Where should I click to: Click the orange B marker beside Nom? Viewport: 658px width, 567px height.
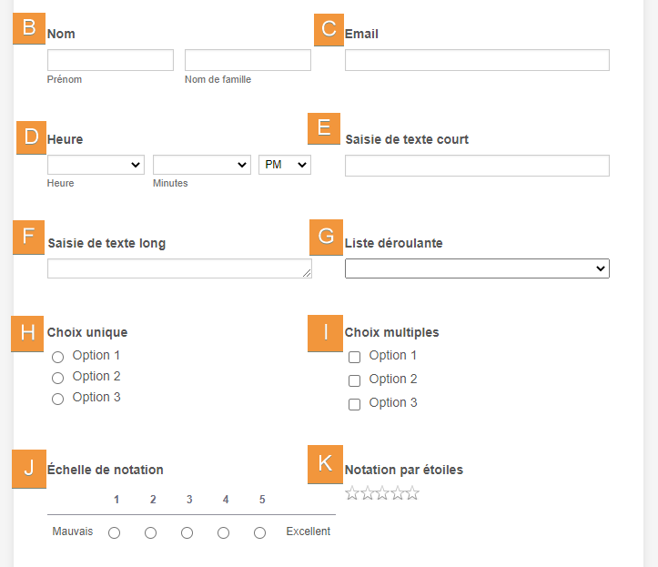[29, 28]
